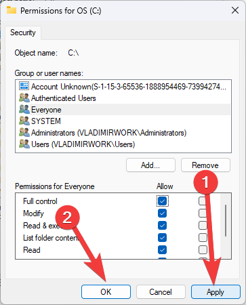Check Deny for Read & execute
The width and height of the screenshot is (246, 305).
click(203, 225)
